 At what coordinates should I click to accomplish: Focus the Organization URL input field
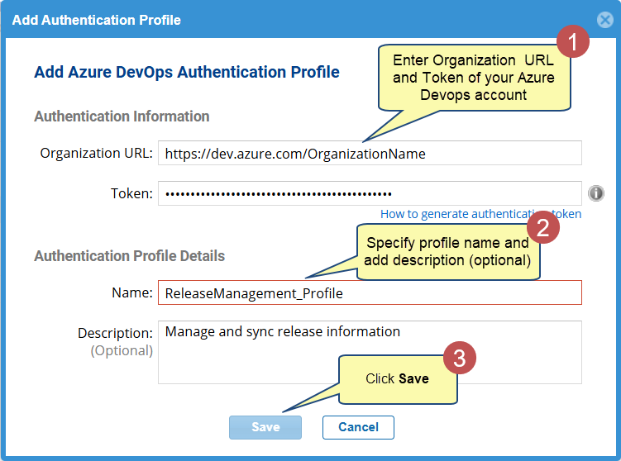coord(370,153)
